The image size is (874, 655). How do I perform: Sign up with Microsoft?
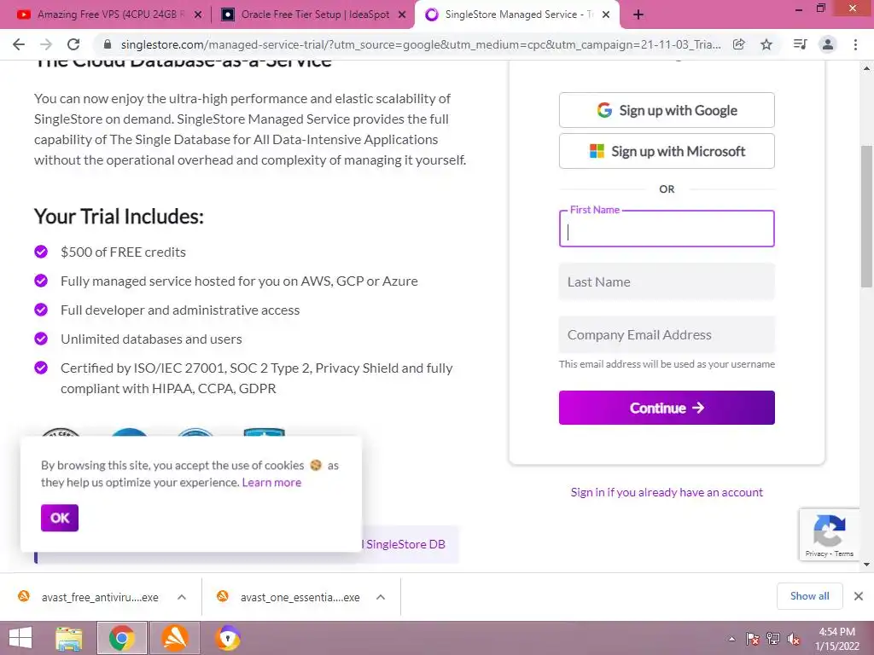(667, 151)
